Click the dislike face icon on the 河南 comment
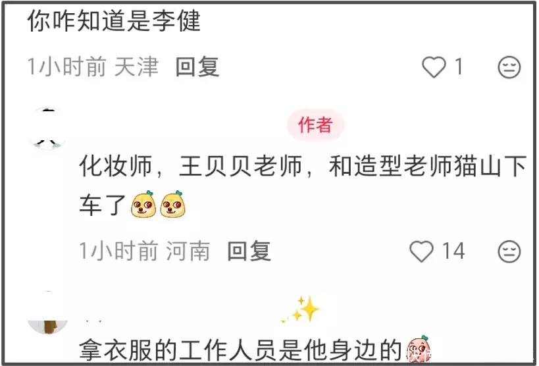 point(509,251)
